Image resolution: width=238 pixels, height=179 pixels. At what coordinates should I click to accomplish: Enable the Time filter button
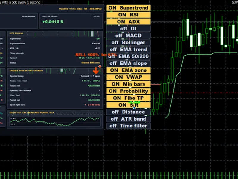tap(128, 126)
